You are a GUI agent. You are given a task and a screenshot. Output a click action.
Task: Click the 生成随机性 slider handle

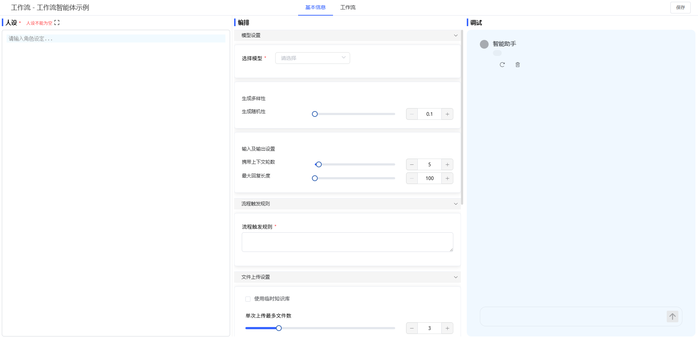point(315,114)
